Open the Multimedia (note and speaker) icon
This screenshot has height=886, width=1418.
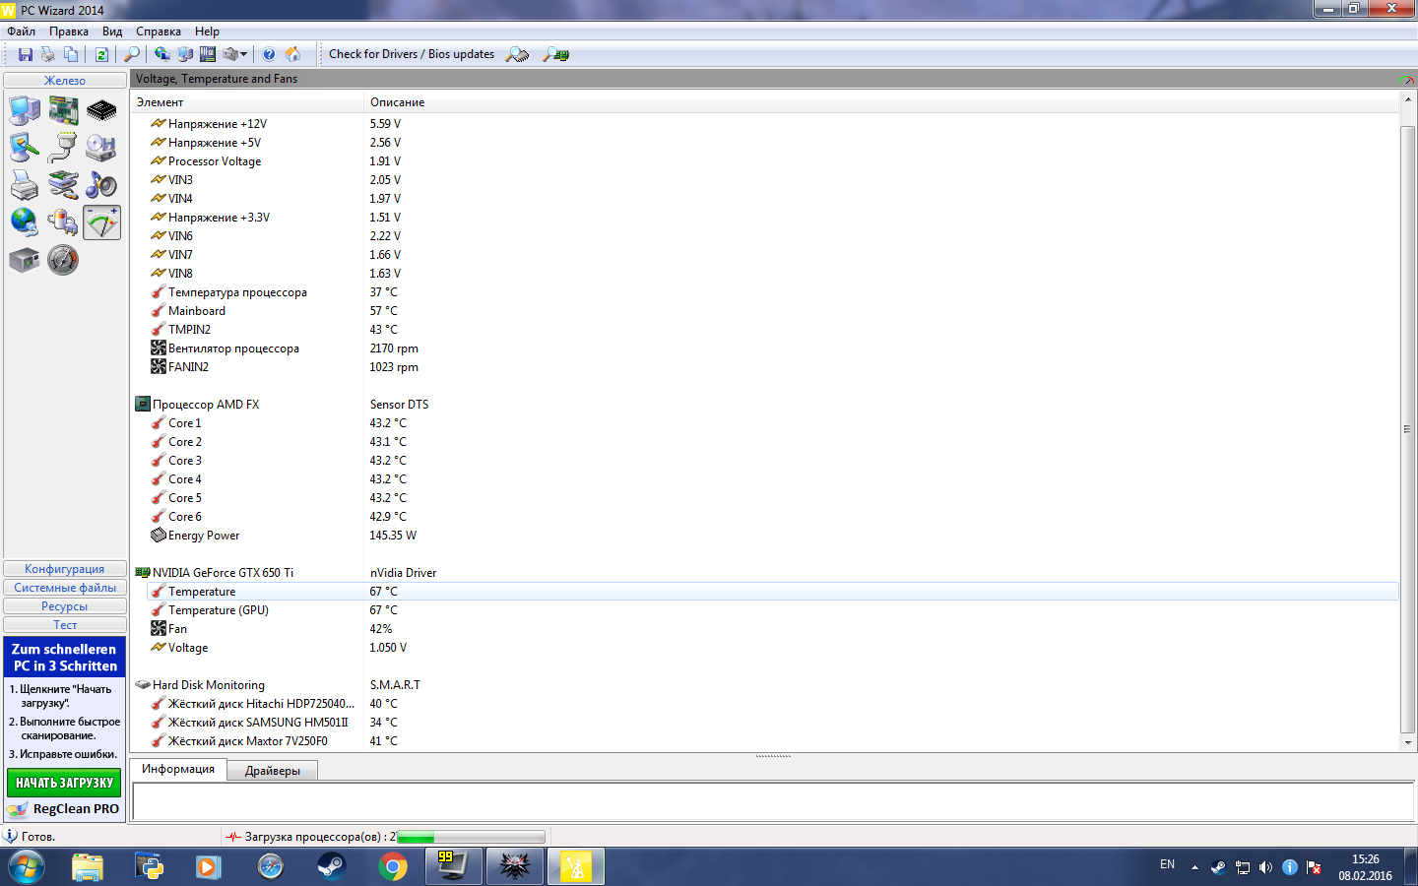coord(101,185)
